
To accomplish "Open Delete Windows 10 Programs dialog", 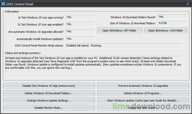I will (x=143, y=93).
